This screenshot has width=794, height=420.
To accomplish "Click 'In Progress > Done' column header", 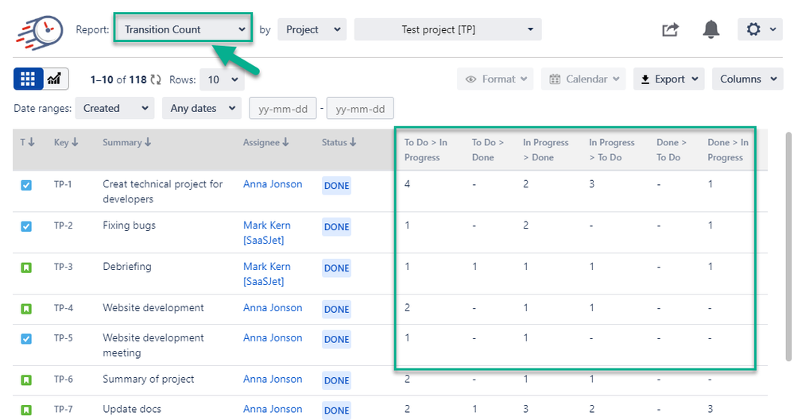I will [x=546, y=150].
